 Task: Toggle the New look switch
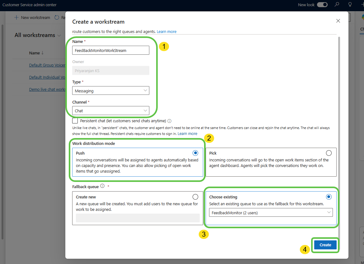pos(322,5)
